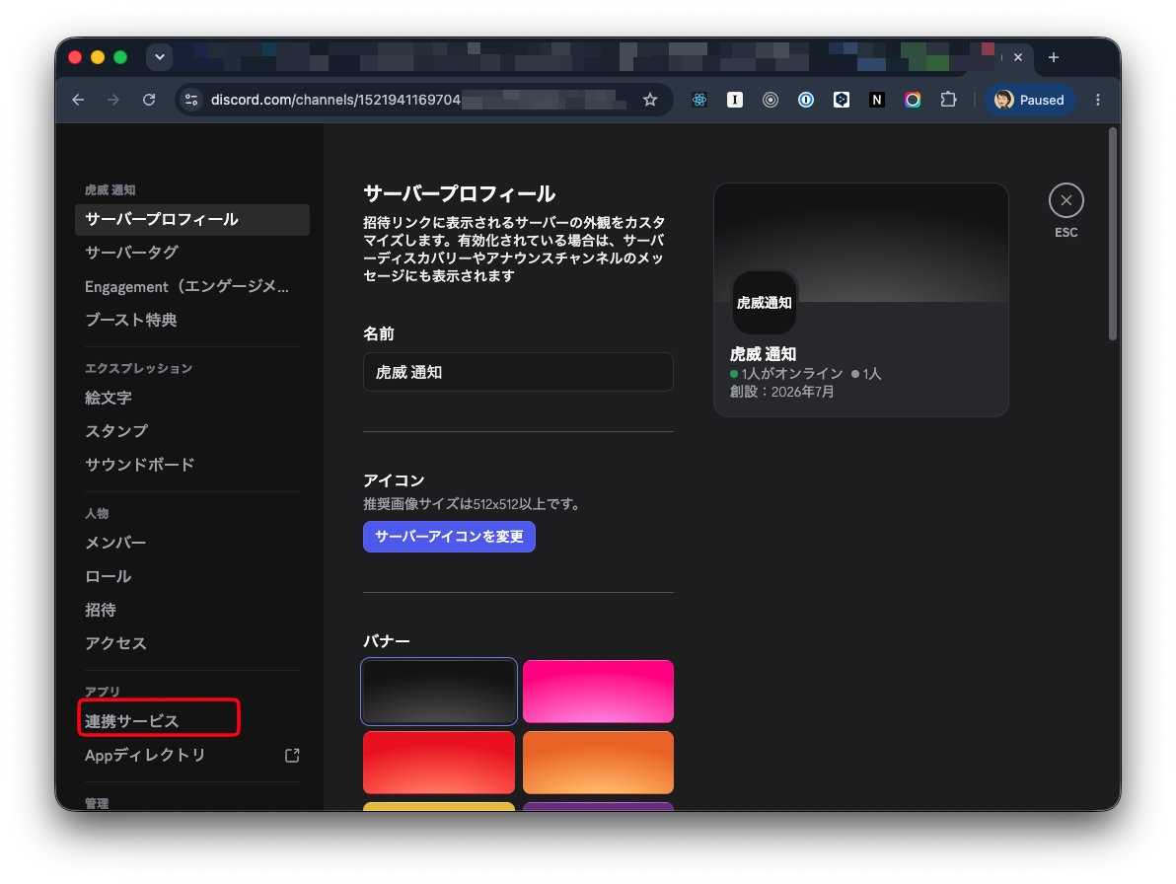Click the concentric circles extension icon
Viewport: 1176px width, 884px height.
pyautogui.click(x=771, y=100)
